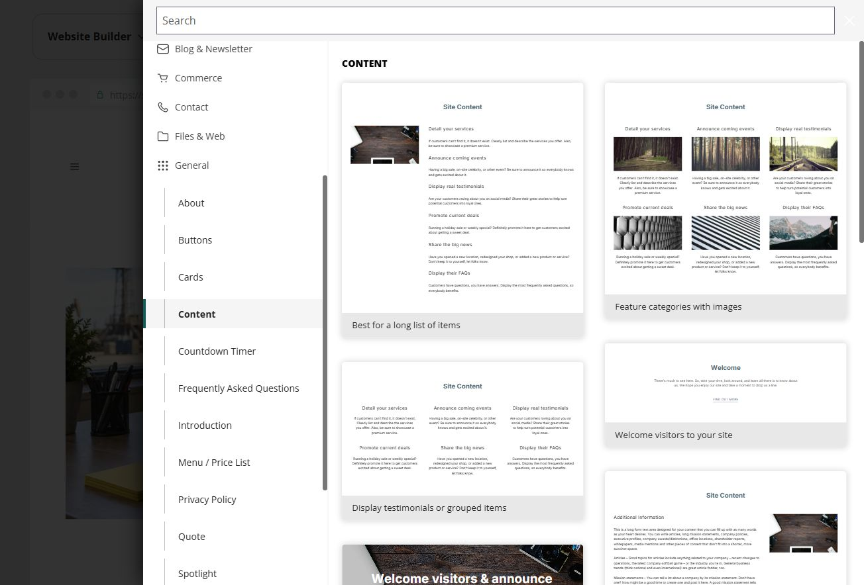Screen dimensions: 864x585
Task: Click the layout gallery scrollbar at right edge
Action: (x=861, y=144)
